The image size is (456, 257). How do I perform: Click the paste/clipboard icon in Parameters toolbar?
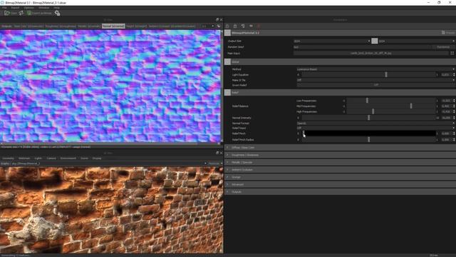click(235, 26)
